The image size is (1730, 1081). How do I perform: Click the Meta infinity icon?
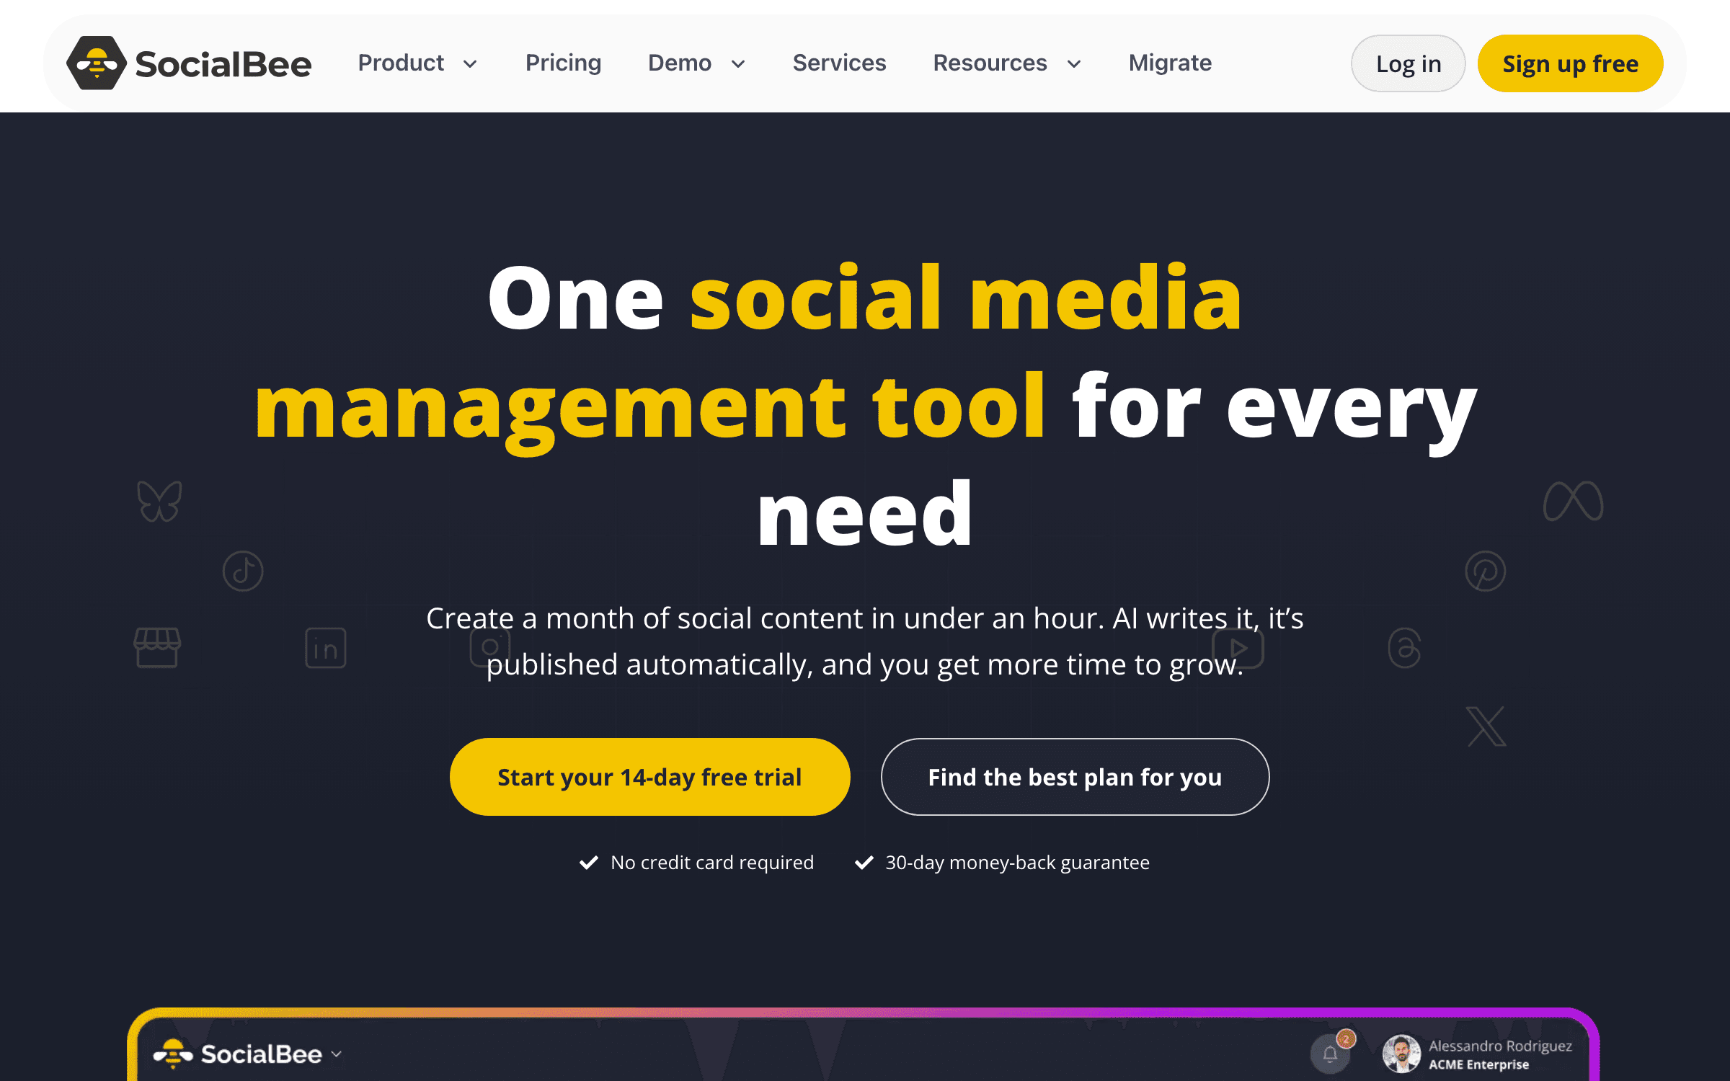(1573, 501)
